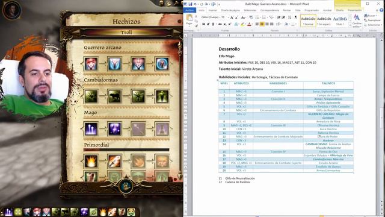
Task: Enable justify alignment in Word
Action: click(271, 24)
